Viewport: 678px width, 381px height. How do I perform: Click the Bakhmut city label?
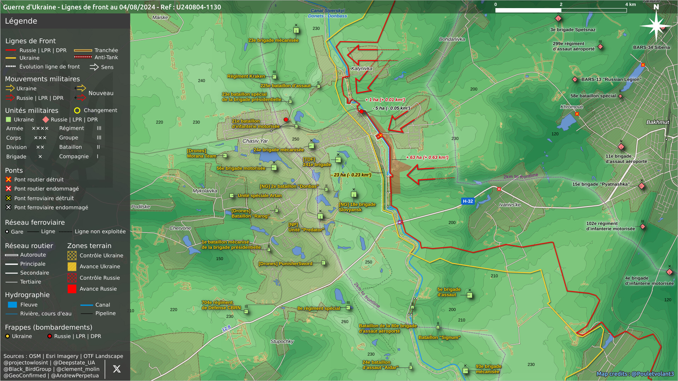click(x=658, y=122)
